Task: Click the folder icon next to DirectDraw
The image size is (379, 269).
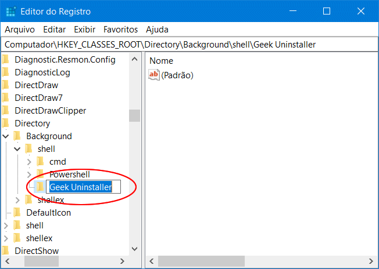Action: [6, 85]
